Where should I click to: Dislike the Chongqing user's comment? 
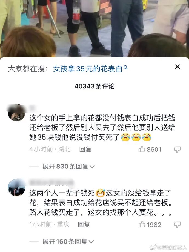[x=177, y=225]
